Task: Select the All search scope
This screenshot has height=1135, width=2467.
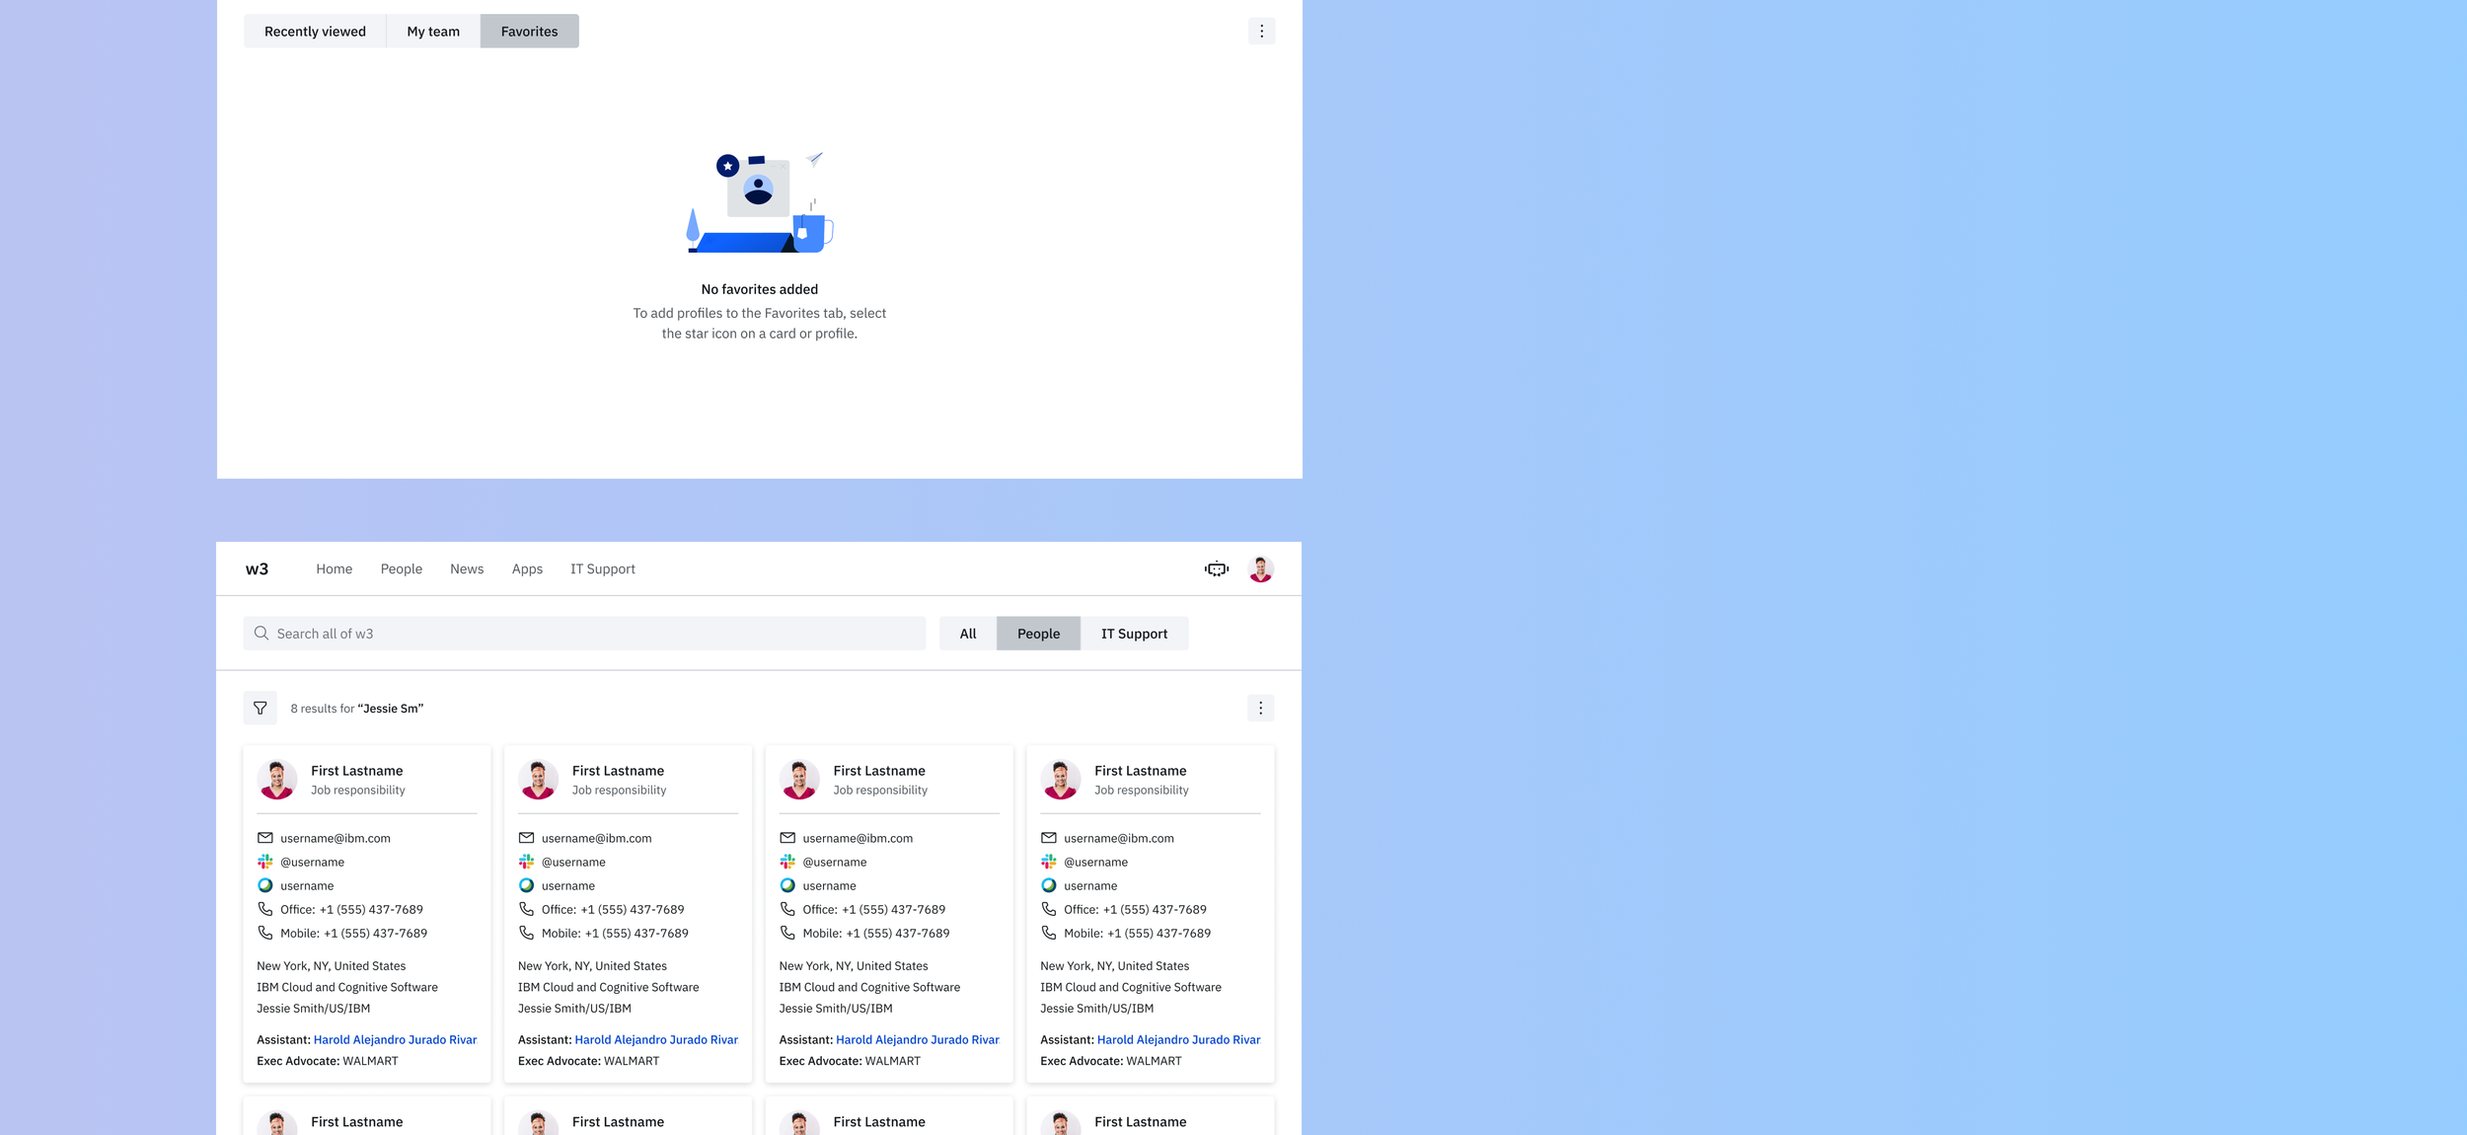Action: (x=967, y=633)
